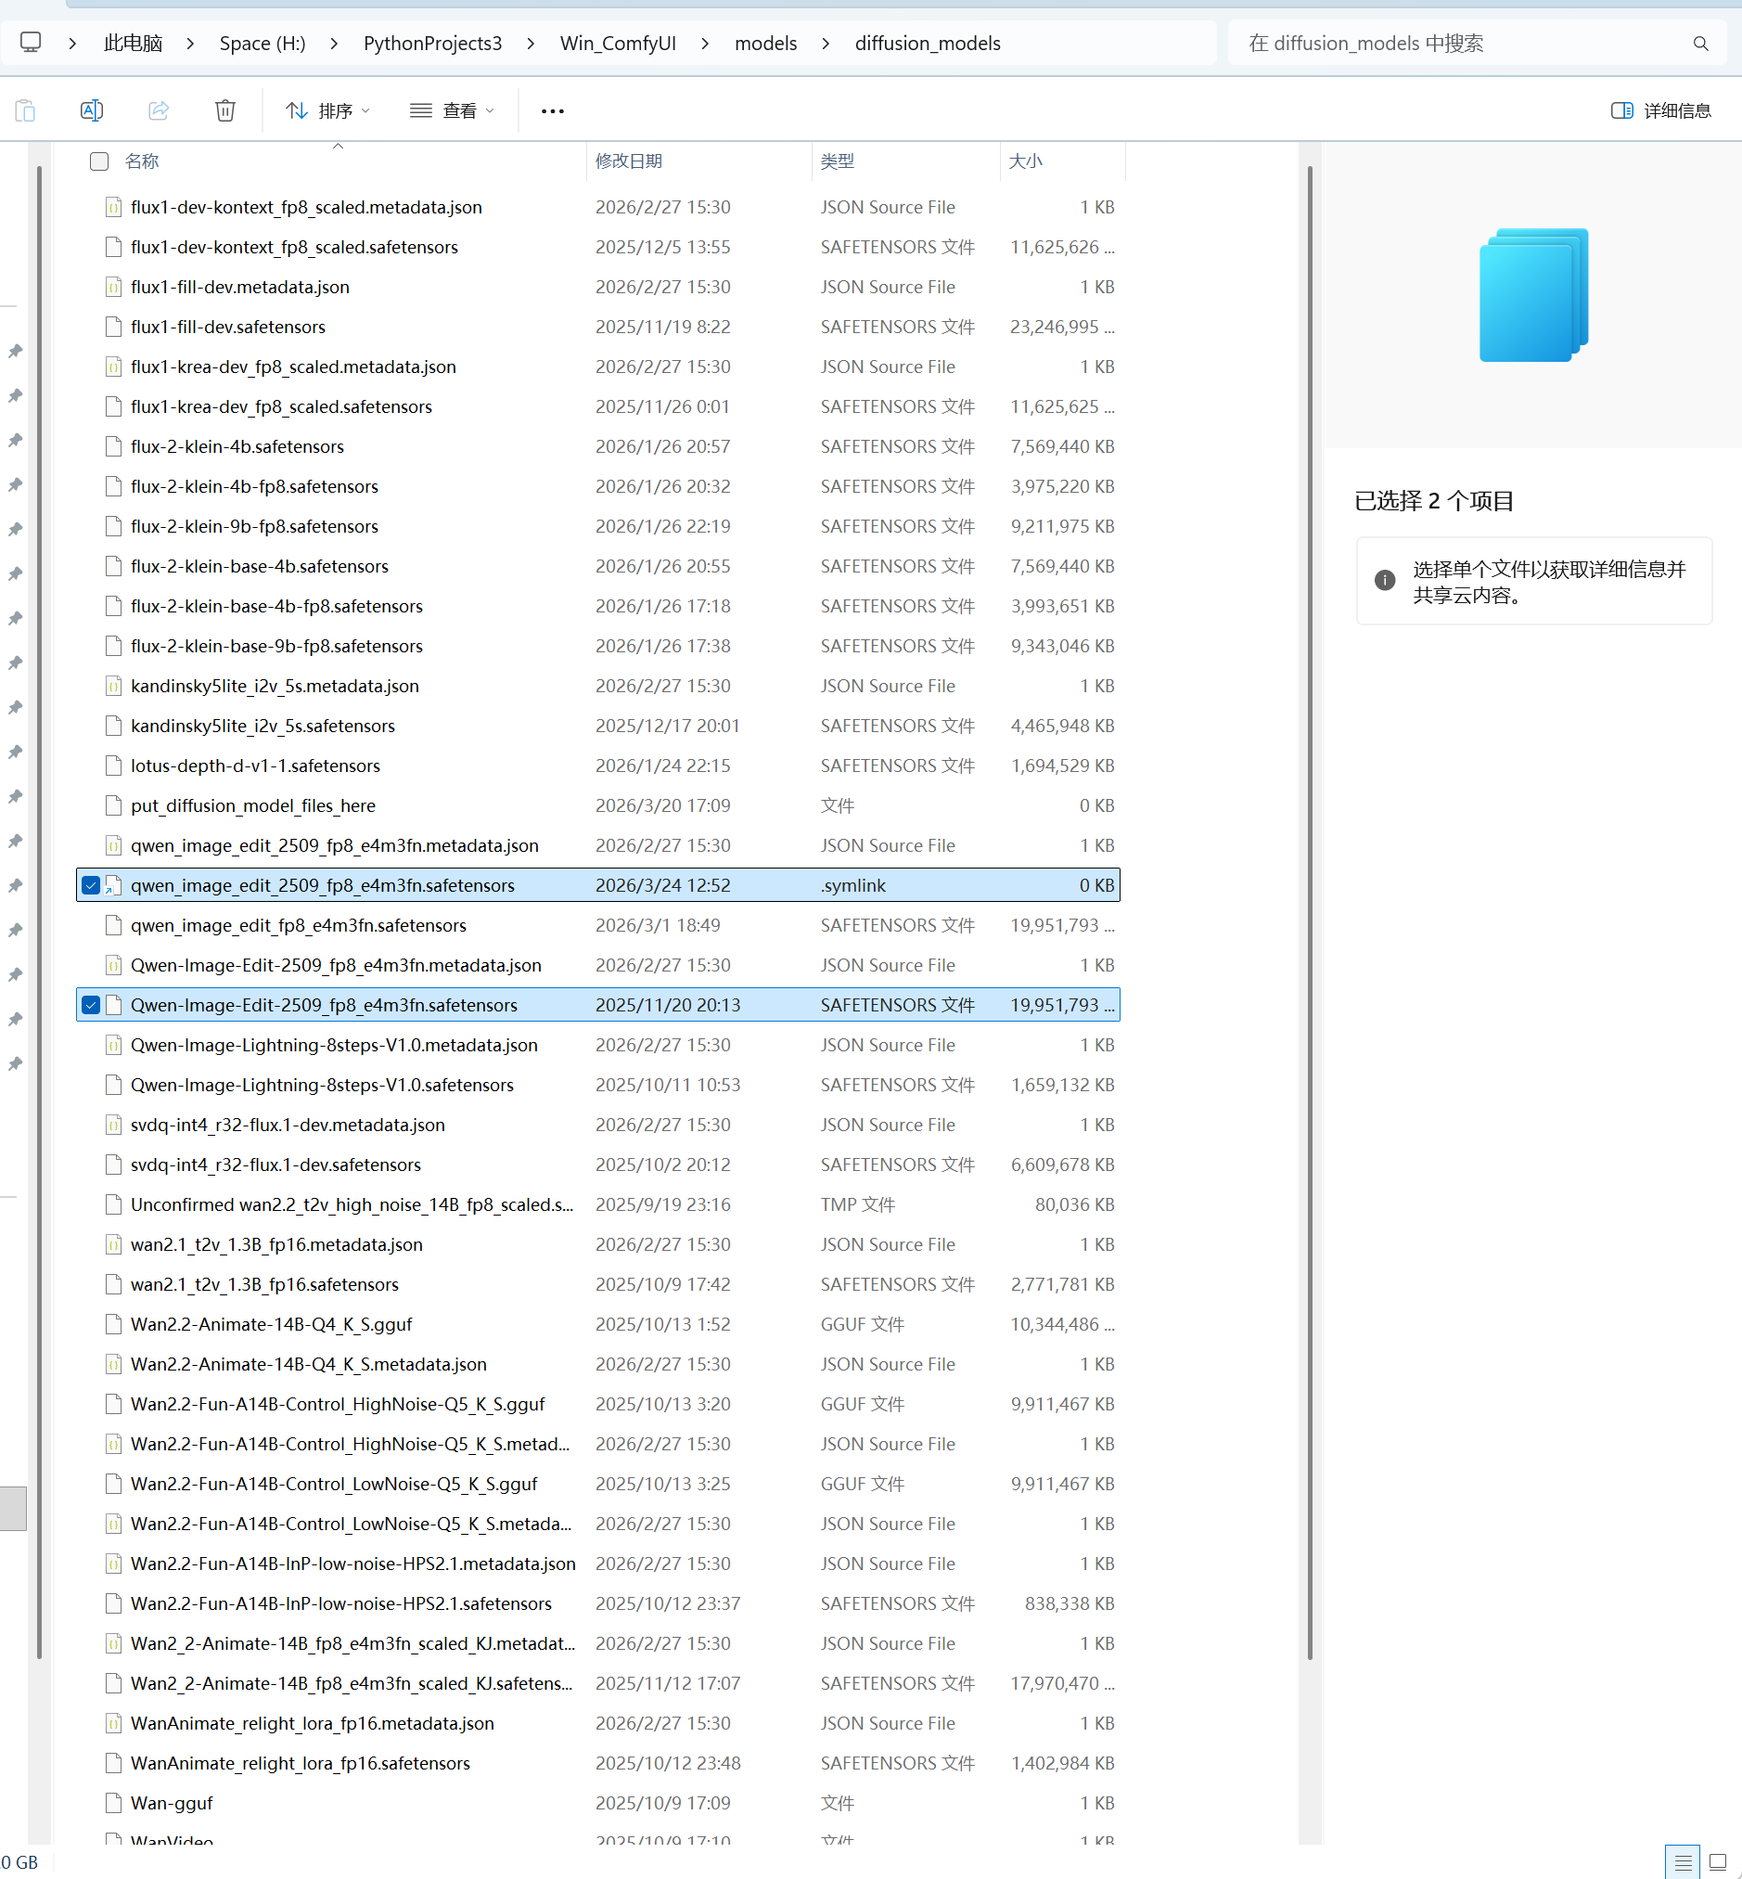This screenshot has height=1879, width=1742.
Task: Click the navigation pane scrollbar
Action: tap(40, 912)
